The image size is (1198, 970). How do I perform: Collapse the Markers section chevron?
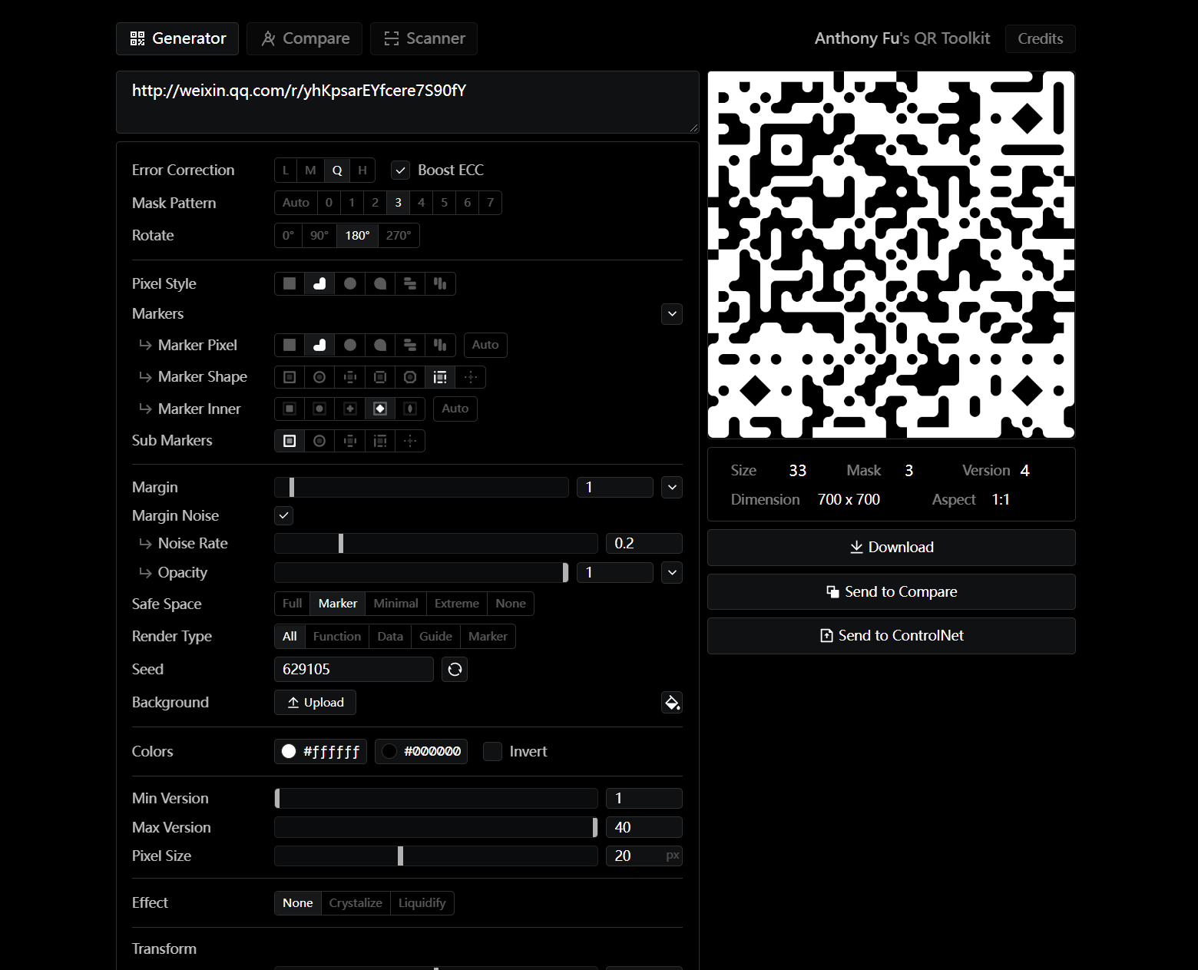[x=672, y=313]
